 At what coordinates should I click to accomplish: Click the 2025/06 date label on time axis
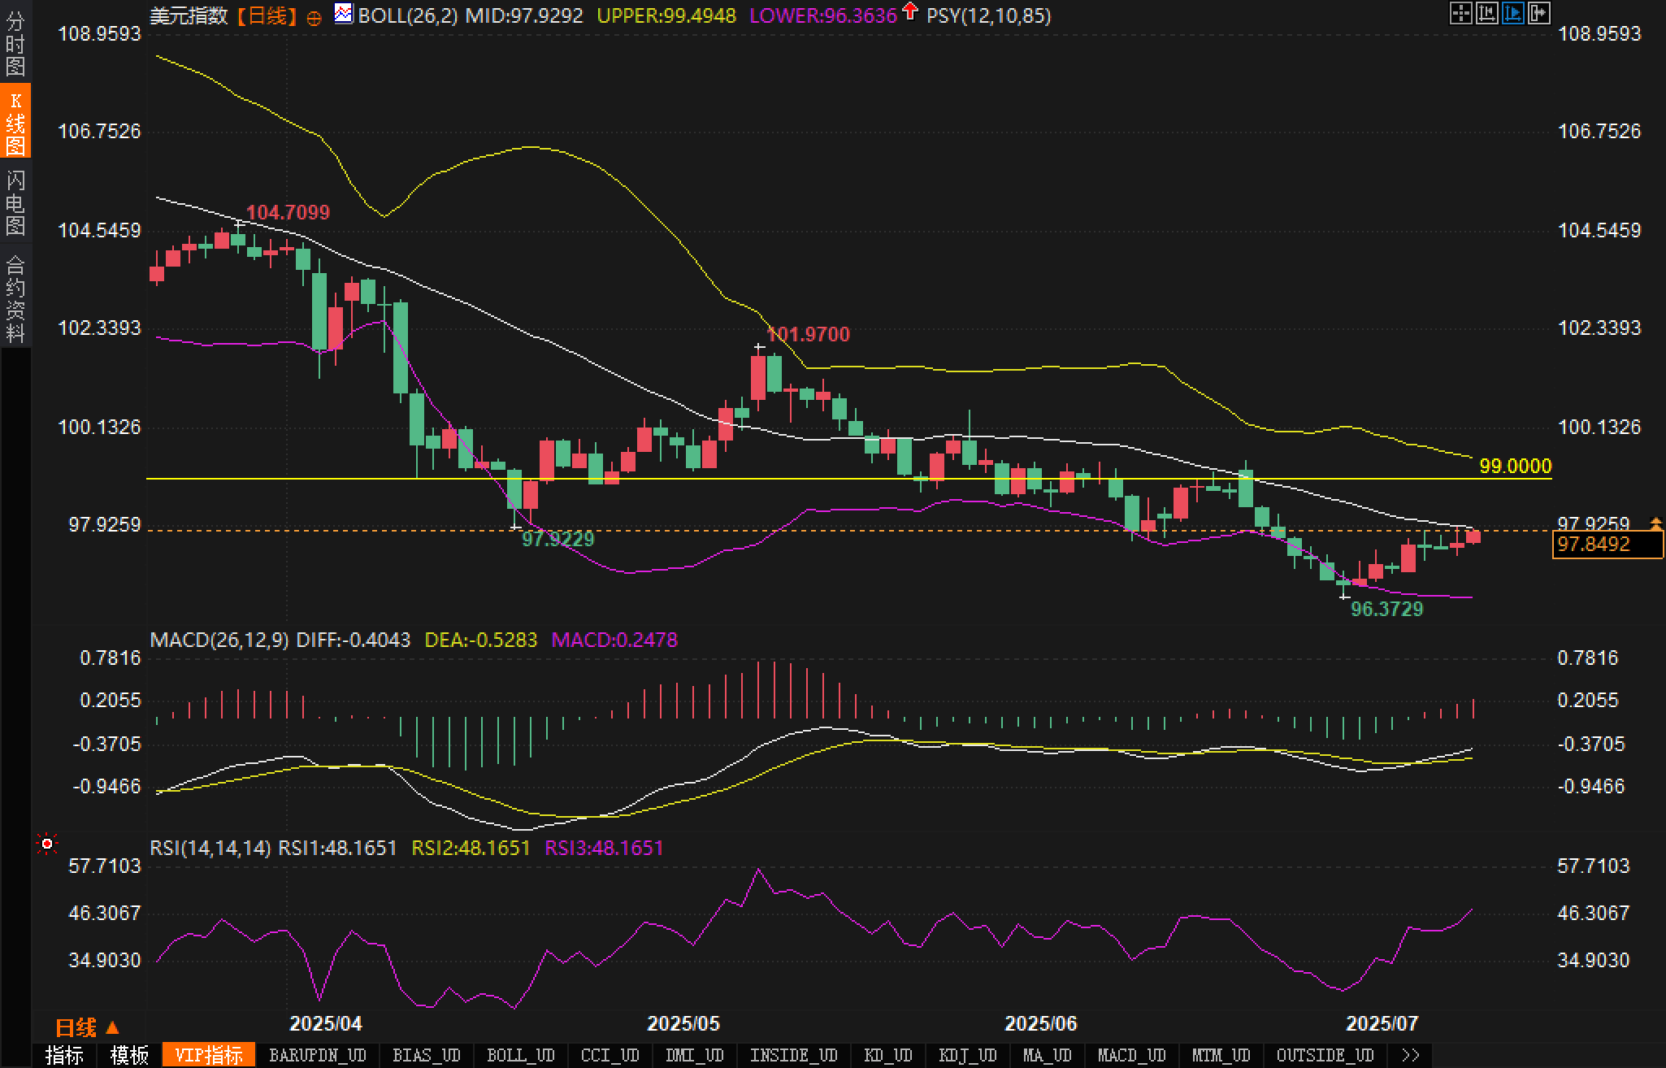[1041, 1023]
